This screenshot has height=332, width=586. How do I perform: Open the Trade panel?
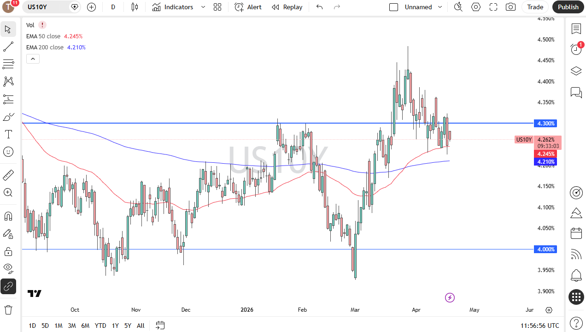tap(535, 7)
